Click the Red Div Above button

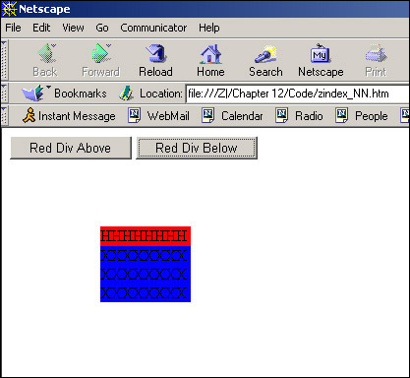click(71, 148)
